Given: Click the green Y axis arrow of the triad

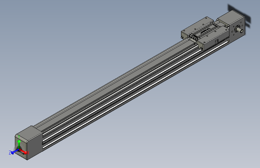Looking at the screenshot, I should click(19, 144).
